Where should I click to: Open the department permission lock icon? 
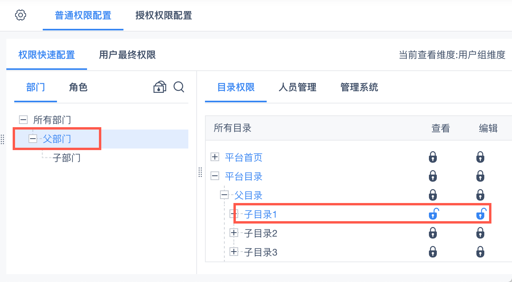159,87
